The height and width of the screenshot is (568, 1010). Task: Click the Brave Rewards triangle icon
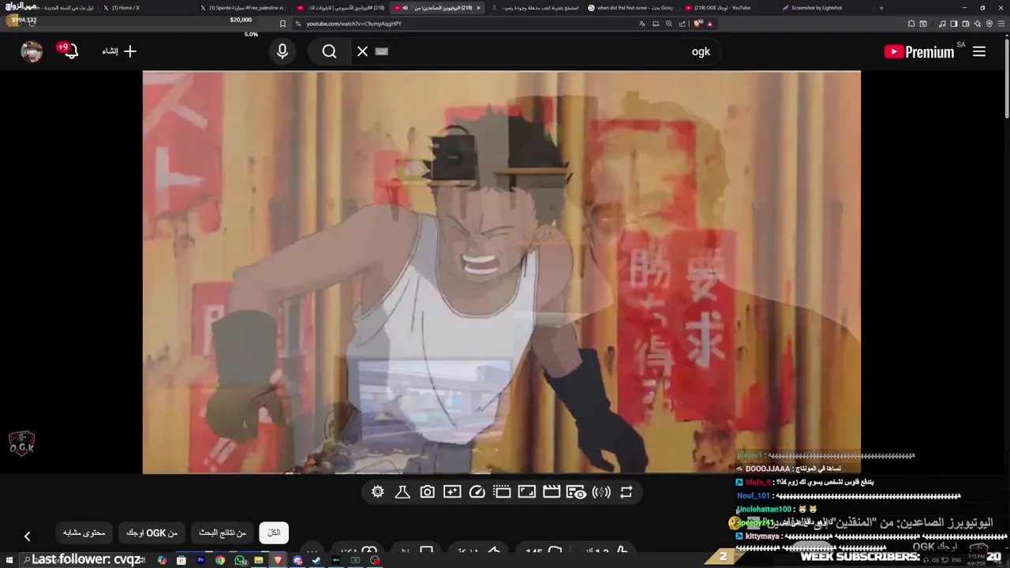click(x=709, y=24)
